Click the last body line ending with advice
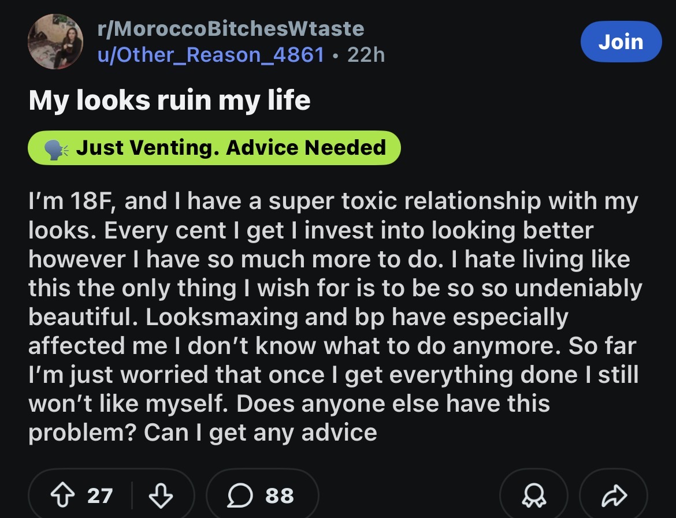Viewport: 676px width, 518px height. [x=203, y=433]
